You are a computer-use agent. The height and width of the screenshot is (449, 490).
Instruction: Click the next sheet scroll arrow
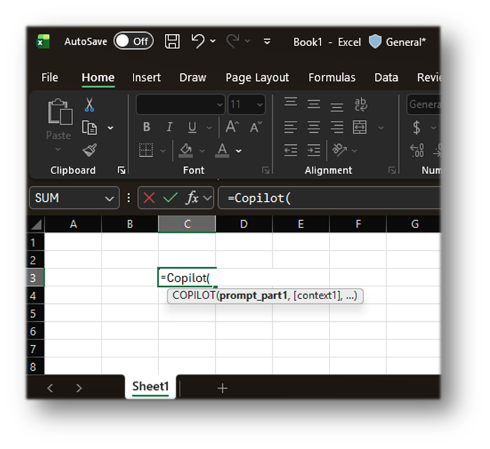pos(79,388)
